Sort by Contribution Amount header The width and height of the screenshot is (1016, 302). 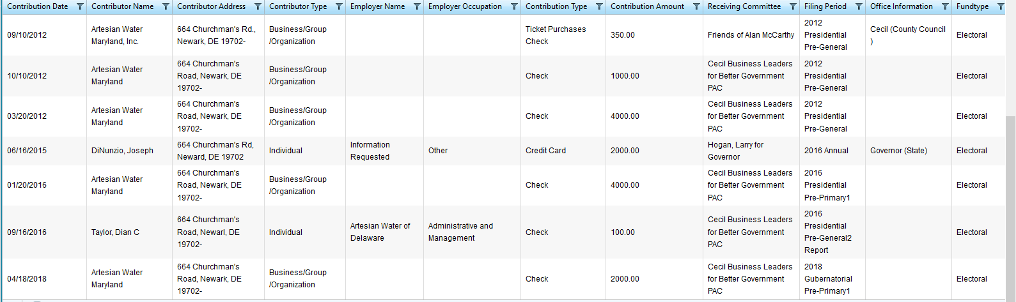[647, 6]
